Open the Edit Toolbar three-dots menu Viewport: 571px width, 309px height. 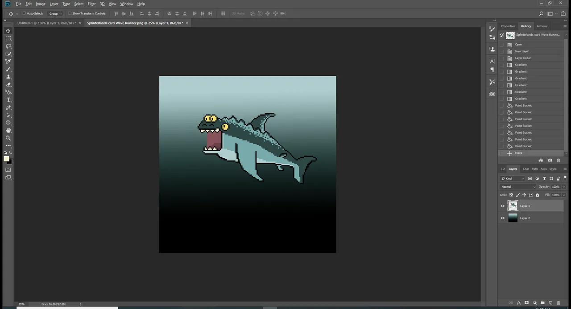pos(8,146)
